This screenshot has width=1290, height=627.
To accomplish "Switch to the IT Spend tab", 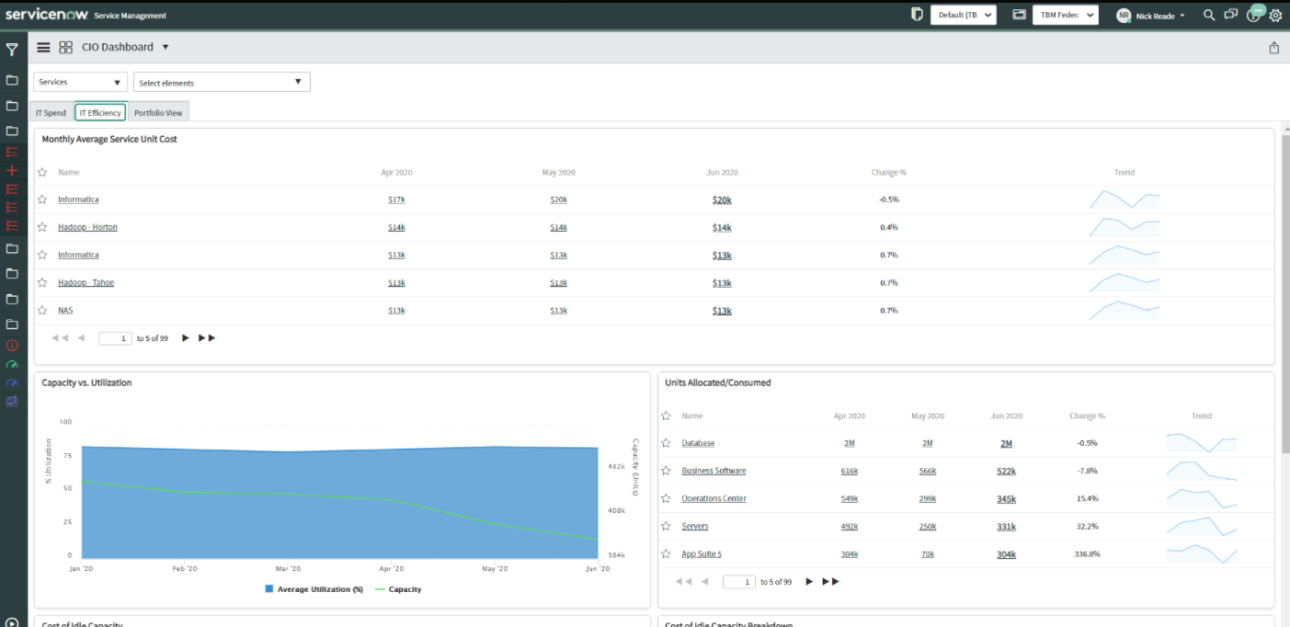I will click(51, 113).
